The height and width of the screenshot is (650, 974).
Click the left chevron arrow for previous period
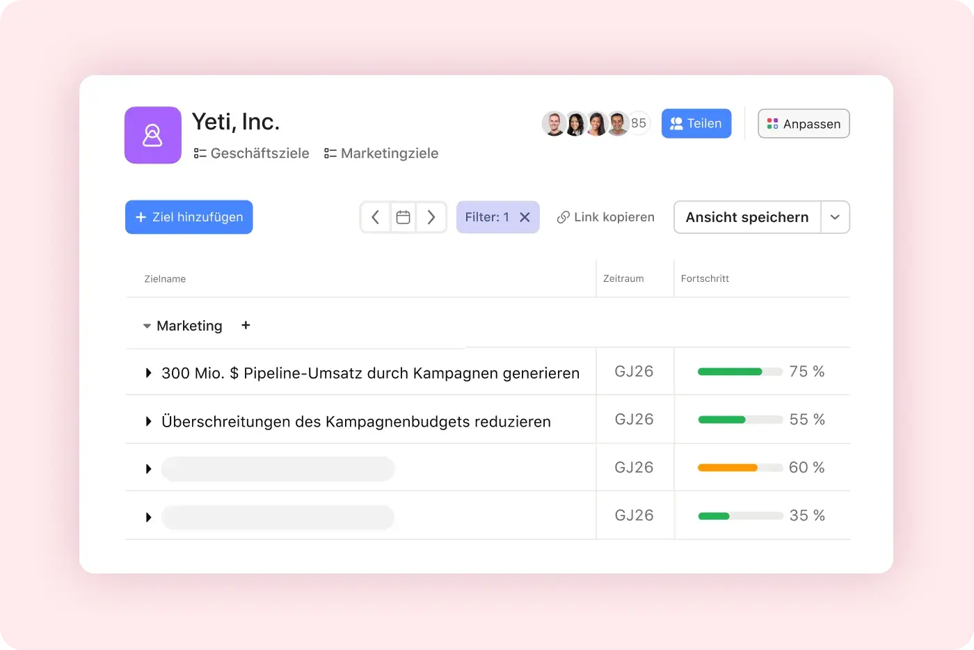pyautogui.click(x=375, y=216)
